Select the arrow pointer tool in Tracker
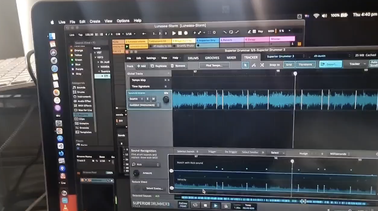 click(x=245, y=65)
